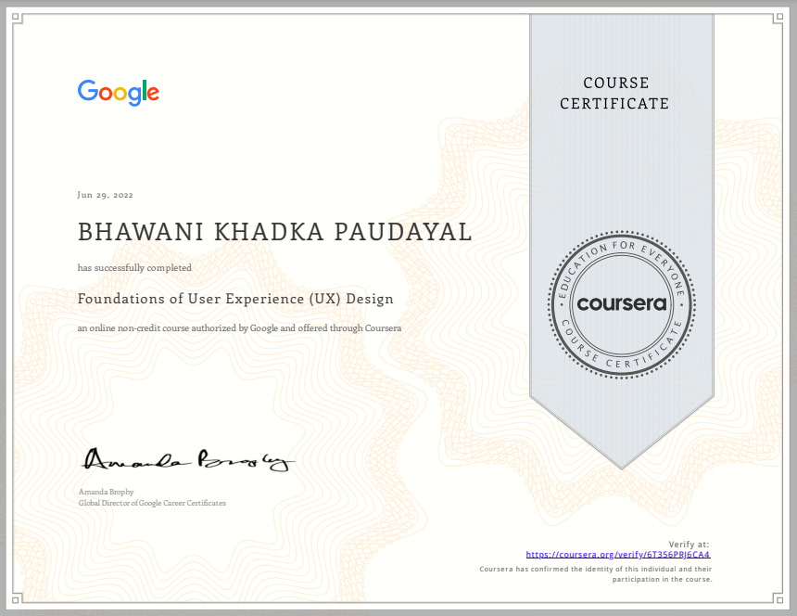
Task: Click "Global Director of Google Career Certificates" title
Action: (153, 503)
